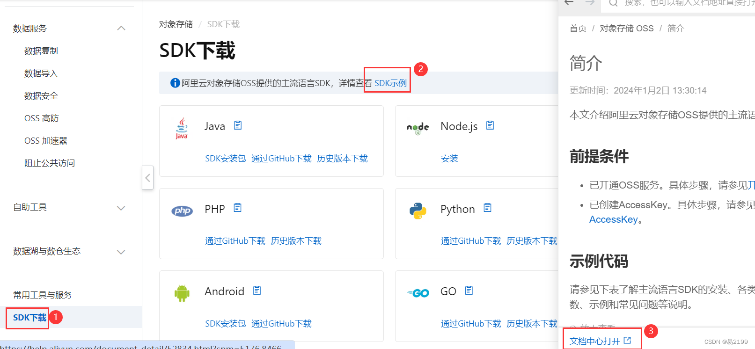The width and height of the screenshot is (755, 349).
Task: Collapse the sidebar with the left-arrow handle
Action: 148,177
